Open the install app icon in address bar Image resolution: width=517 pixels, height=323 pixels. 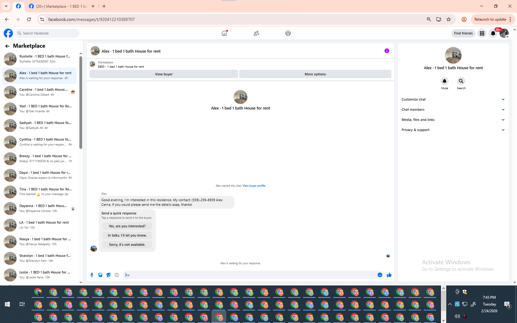click(x=439, y=19)
